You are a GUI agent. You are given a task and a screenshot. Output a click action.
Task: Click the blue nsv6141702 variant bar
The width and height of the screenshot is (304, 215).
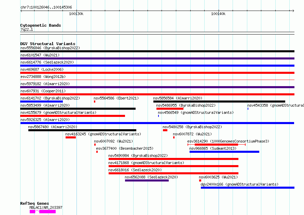[41, 102]
